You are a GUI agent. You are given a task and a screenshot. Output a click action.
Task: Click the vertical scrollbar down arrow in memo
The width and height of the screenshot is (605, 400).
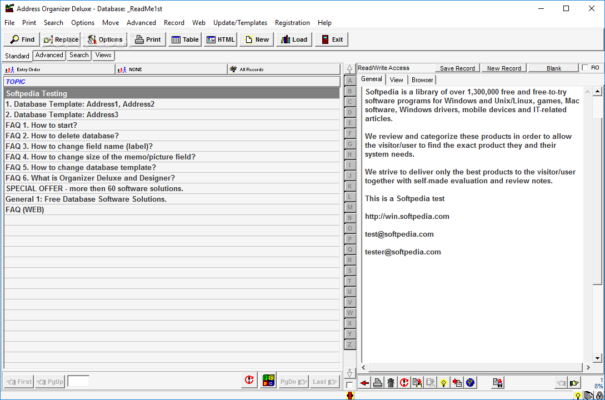pyautogui.click(x=597, y=358)
